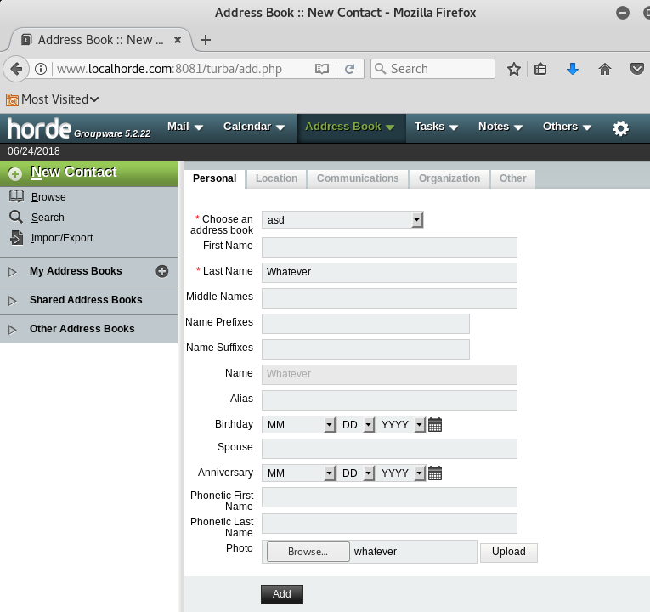Image resolution: width=650 pixels, height=612 pixels.
Task: Click the Middle Names input field
Action: coord(389,298)
